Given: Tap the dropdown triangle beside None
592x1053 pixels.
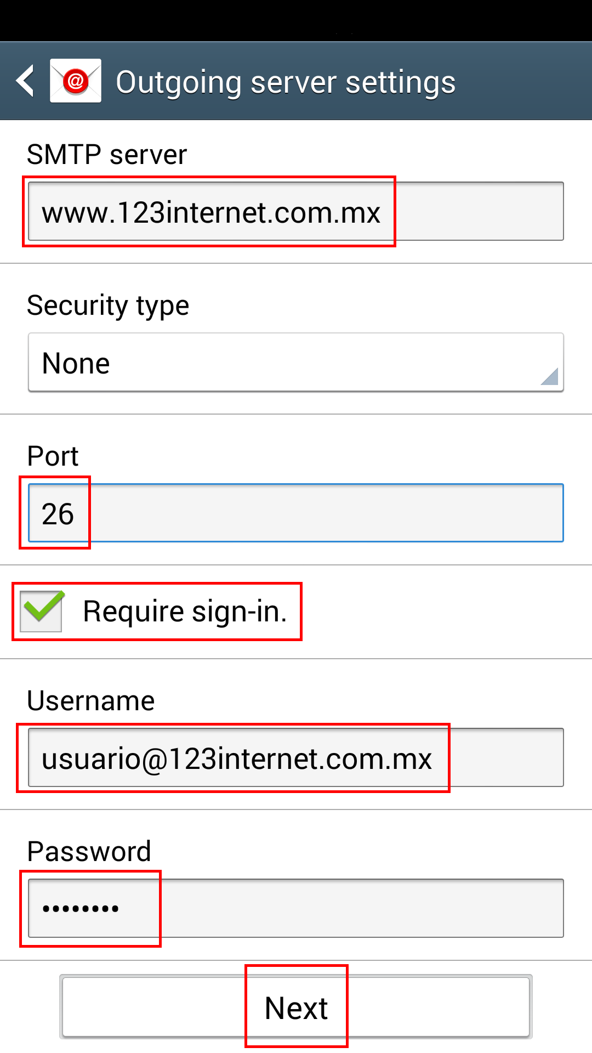Looking at the screenshot, I should point(549,376).
